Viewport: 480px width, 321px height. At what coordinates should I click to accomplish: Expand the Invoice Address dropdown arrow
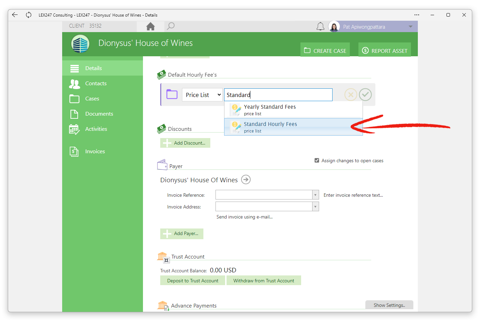coord(315,207)
